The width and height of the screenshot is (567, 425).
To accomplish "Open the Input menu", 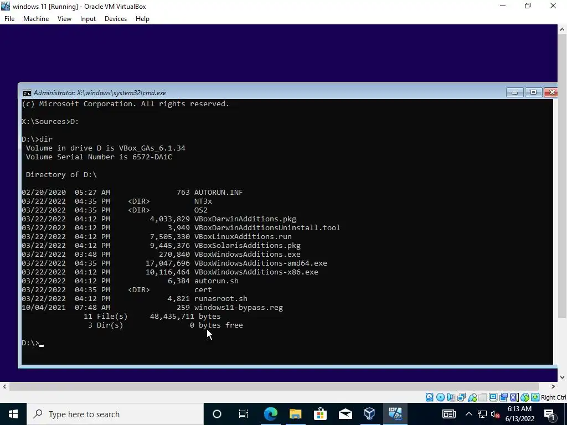I will 88,19.
